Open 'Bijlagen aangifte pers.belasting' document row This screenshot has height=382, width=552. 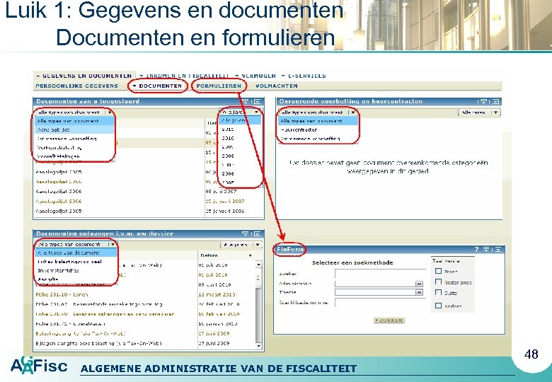click(98, 343)
